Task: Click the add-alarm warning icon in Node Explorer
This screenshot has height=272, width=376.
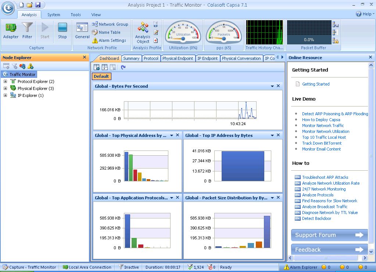Action: coord(31,66)
